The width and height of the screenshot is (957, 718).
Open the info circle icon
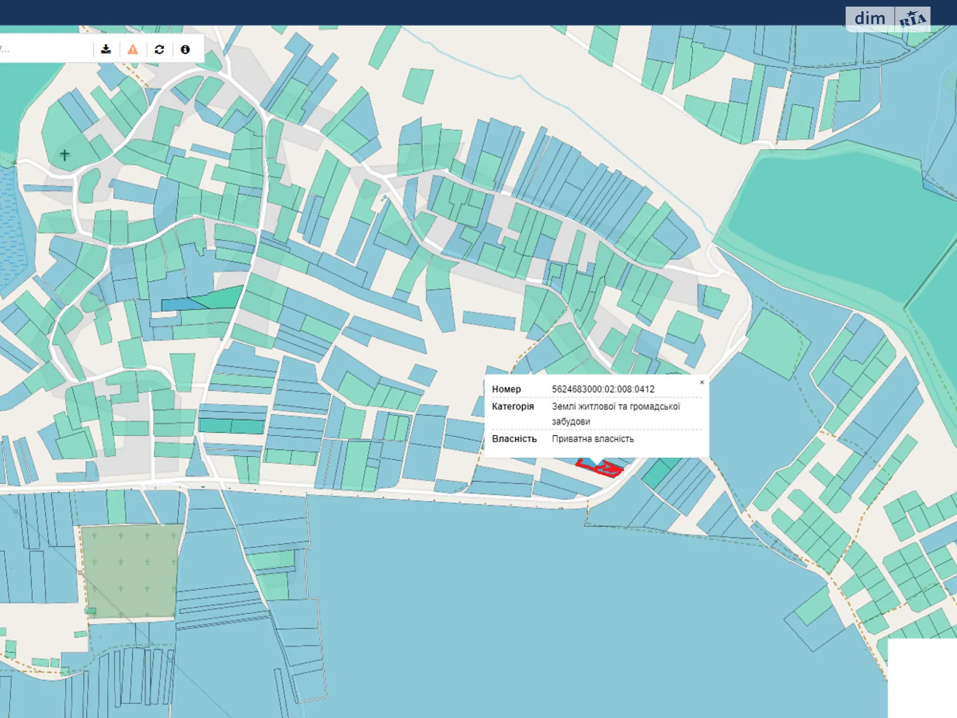(185, 49)
